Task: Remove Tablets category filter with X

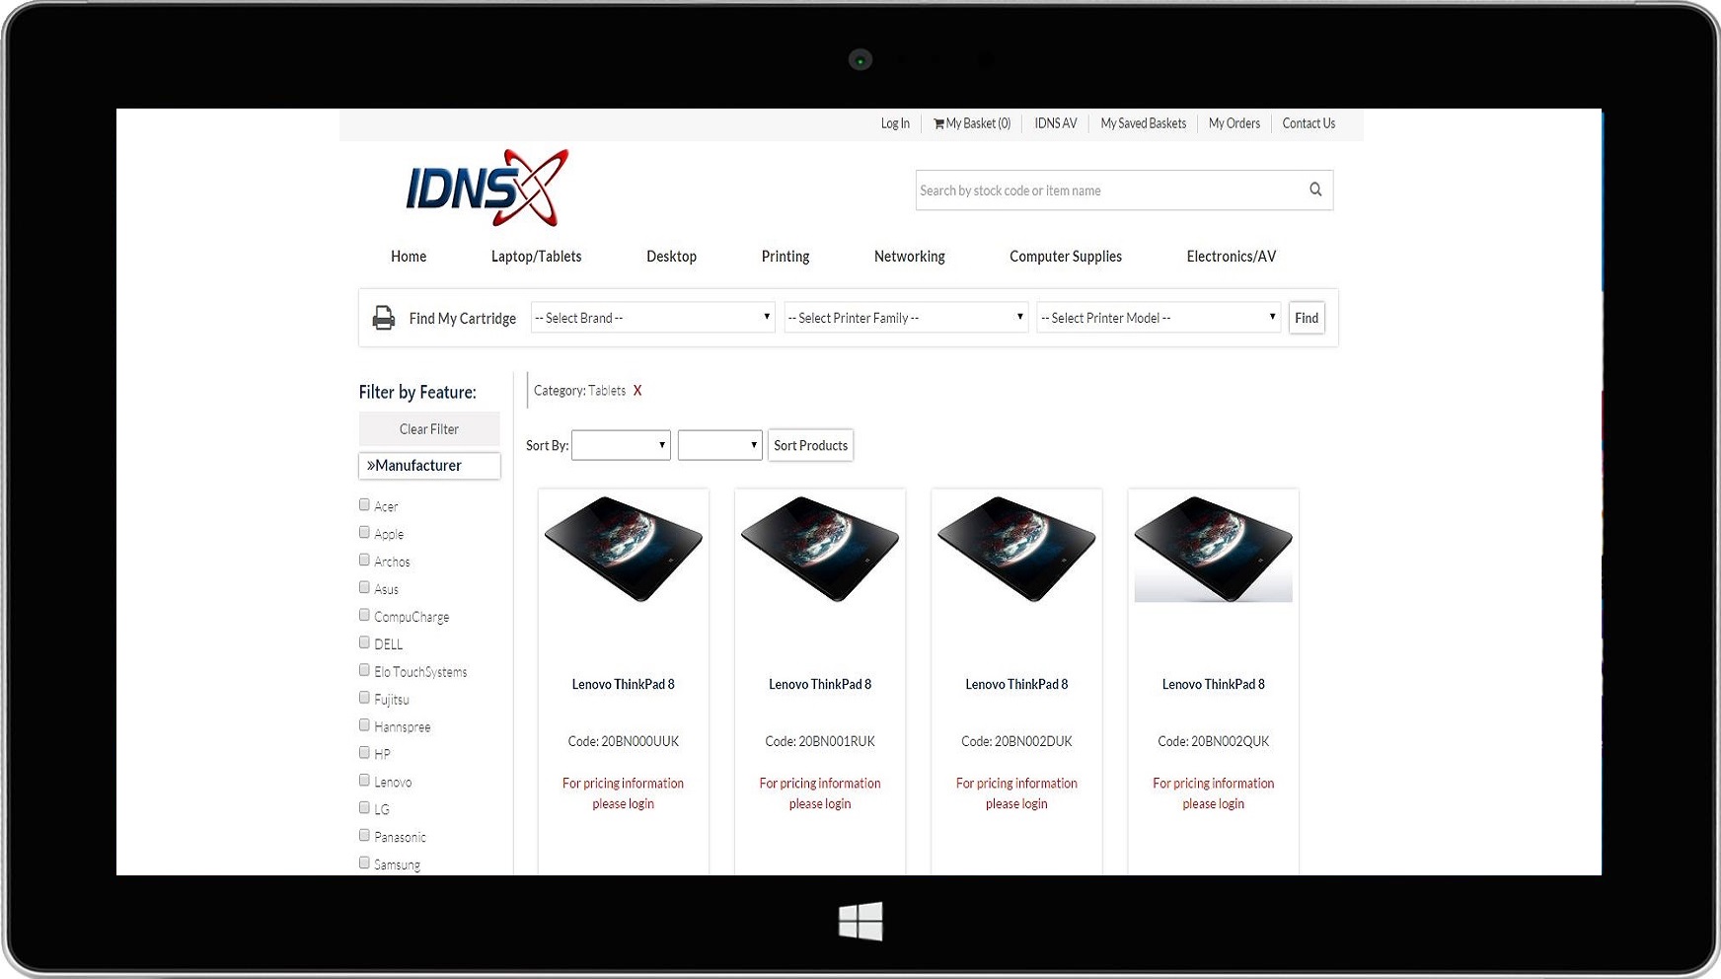Action: coord(637,391)
